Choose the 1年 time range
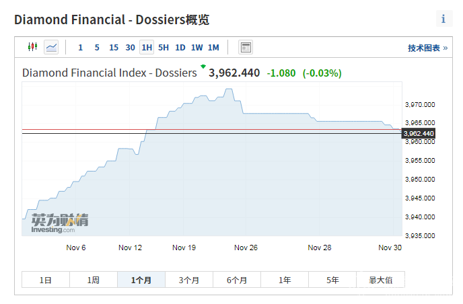The image size is (463, 304). tap(285, 280)
